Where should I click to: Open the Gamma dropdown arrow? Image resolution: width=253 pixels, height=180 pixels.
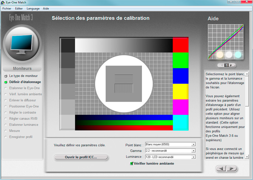click(193, 151)
